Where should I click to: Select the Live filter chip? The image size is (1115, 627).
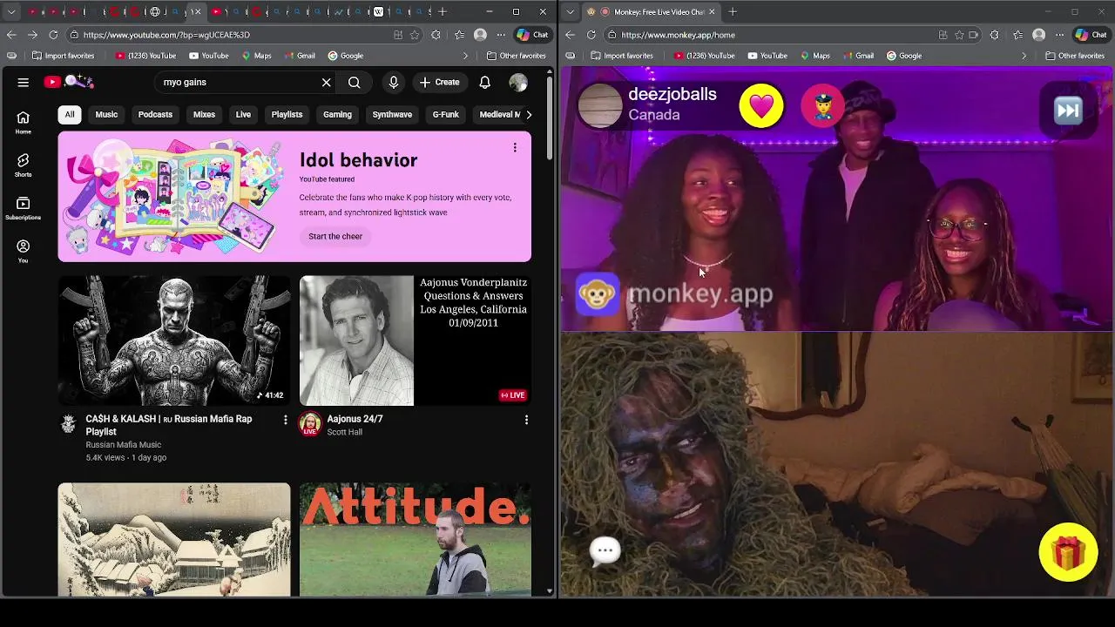coord(243,114)
